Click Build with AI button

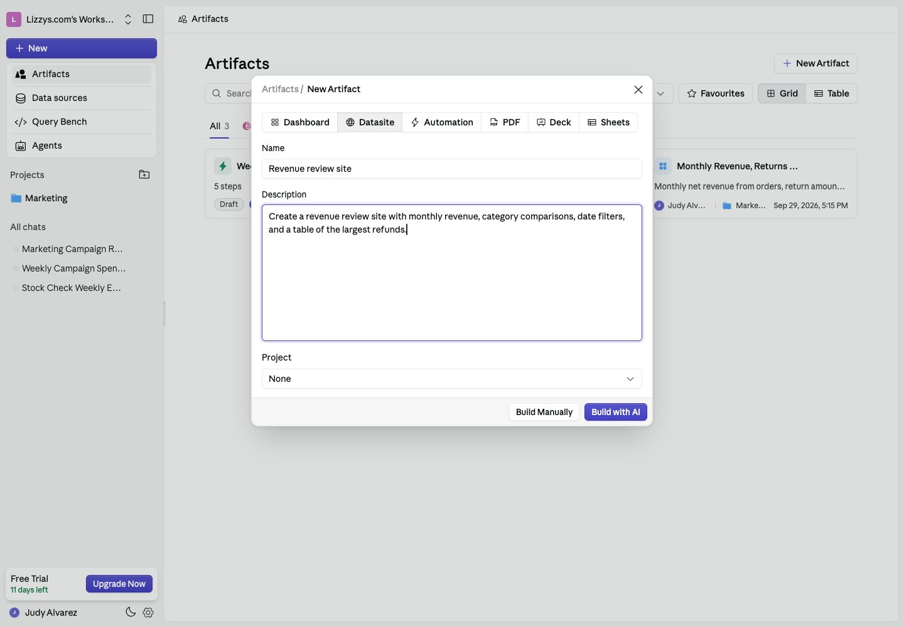(x=616, y=412)
